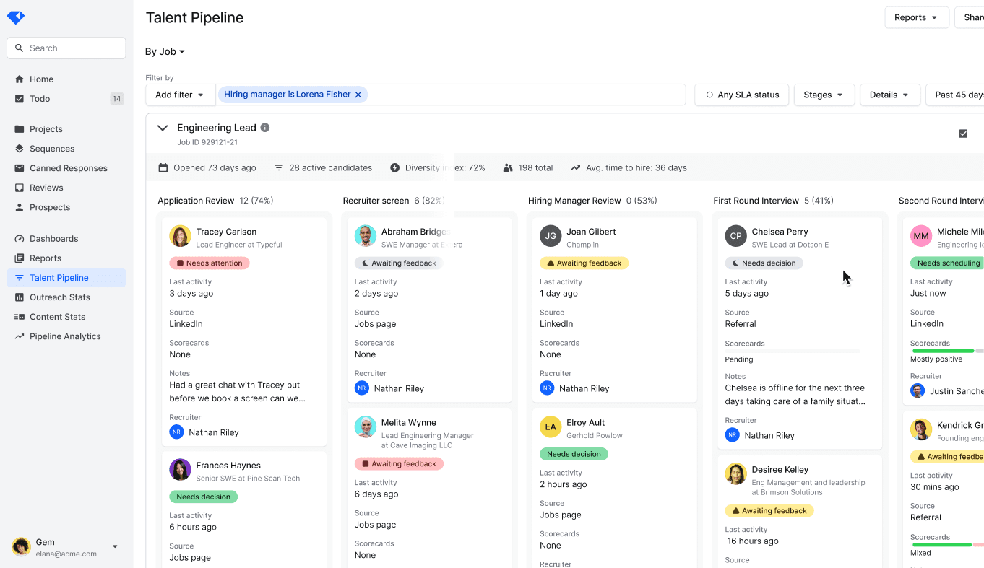The image size is (984, 568).
Task: Open the By Job grouping dropdown
Action: (165, 51)
